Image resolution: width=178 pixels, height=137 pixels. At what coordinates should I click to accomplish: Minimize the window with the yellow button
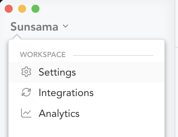point(22,9)
